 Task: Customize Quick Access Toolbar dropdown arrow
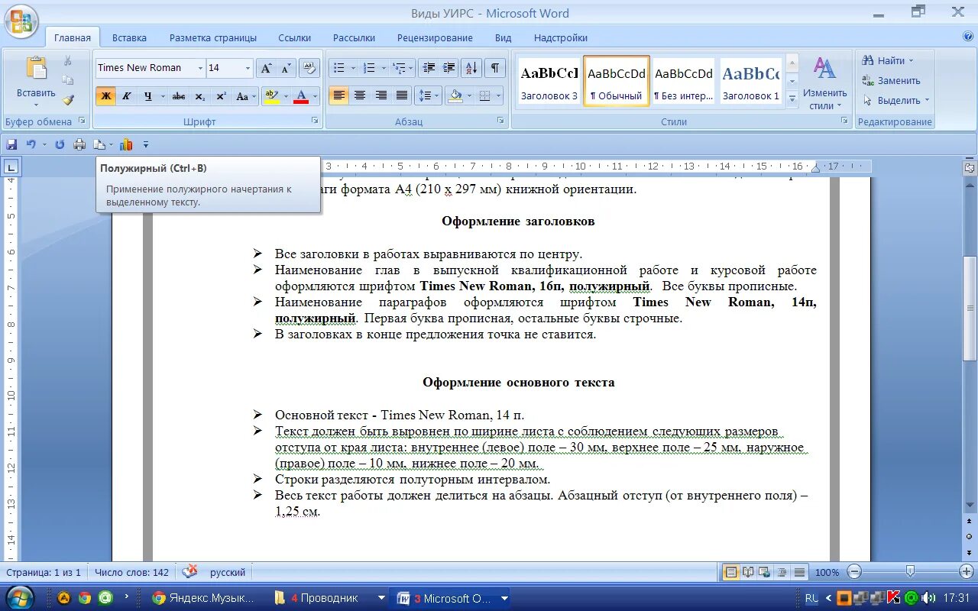click(146, 144)
